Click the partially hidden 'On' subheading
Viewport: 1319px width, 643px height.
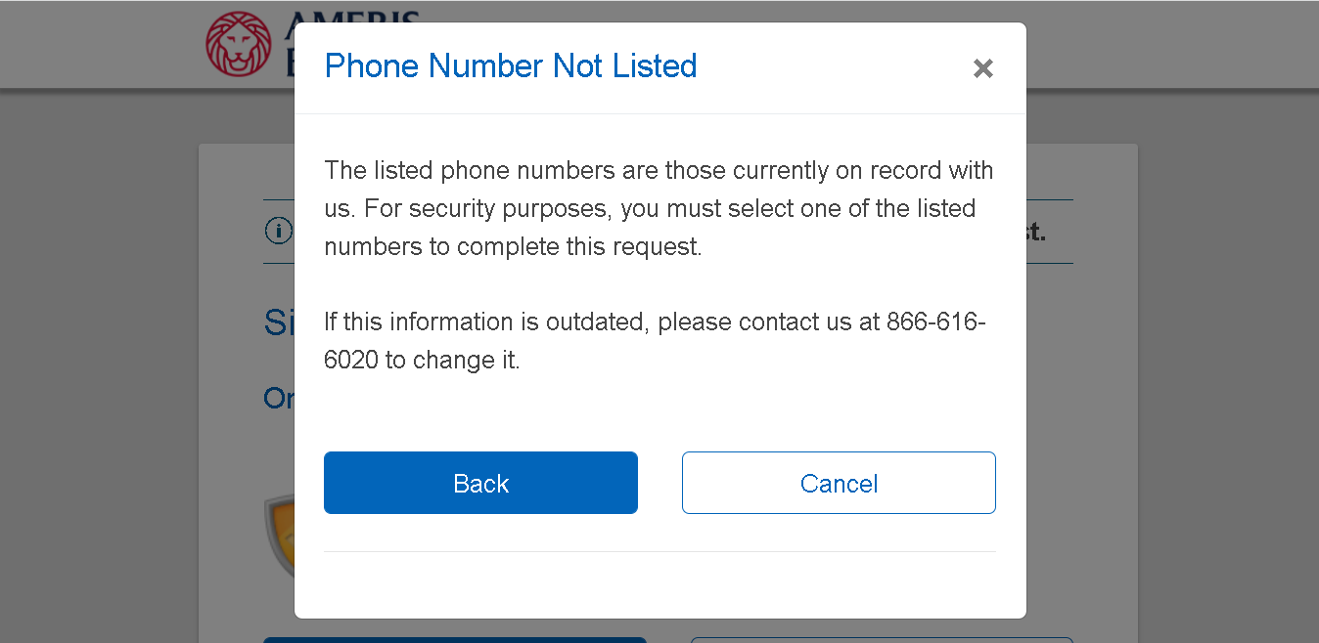tap(279, 398)
